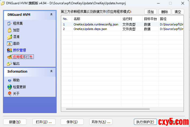Select row OneKeyUpdate.deps.json

tap(122, 29)
